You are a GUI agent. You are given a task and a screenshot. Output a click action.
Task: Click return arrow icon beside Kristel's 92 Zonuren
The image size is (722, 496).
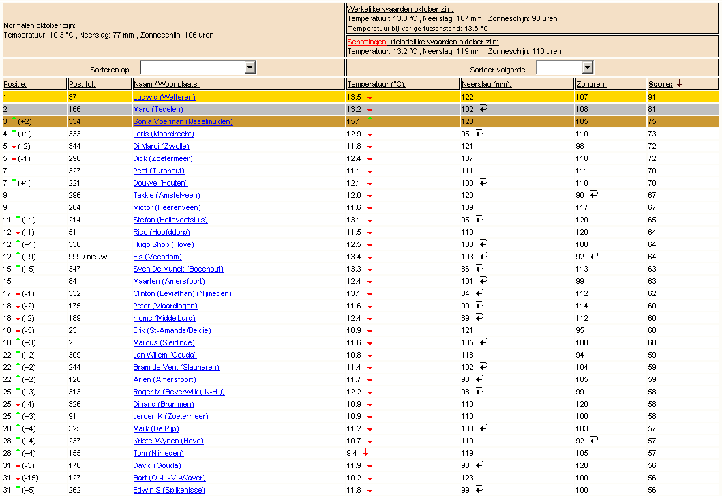pyautogui.click(x=594, y=440)
